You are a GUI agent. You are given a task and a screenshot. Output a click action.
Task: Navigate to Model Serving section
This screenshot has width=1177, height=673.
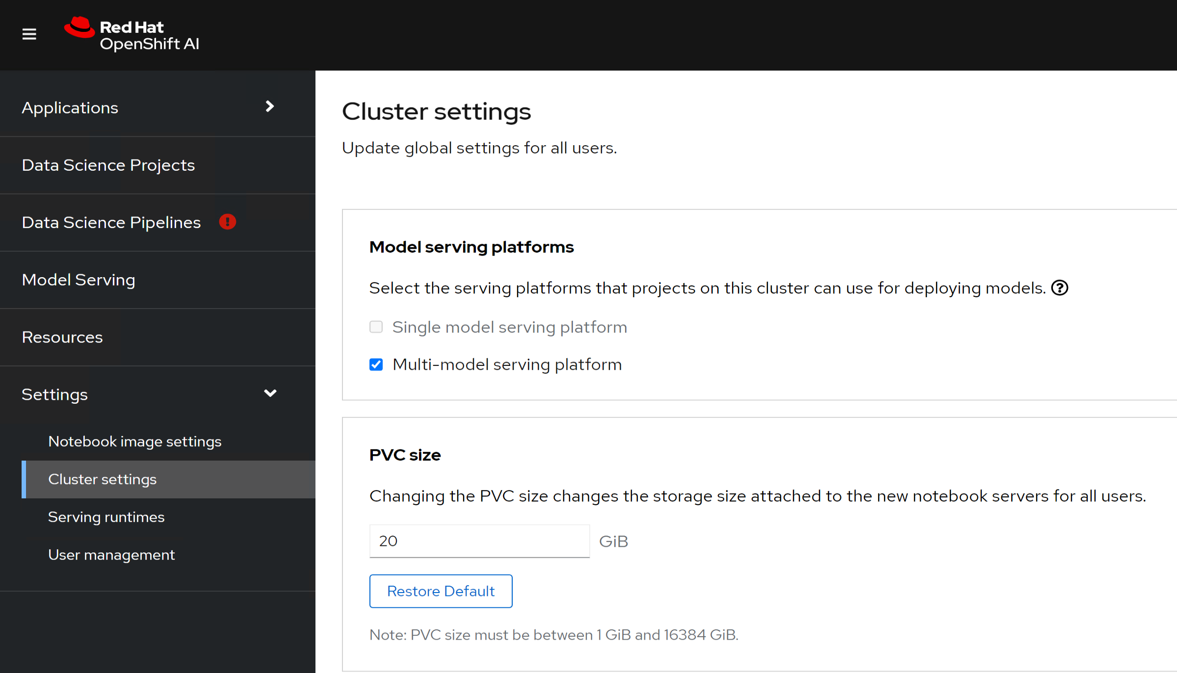78,280
